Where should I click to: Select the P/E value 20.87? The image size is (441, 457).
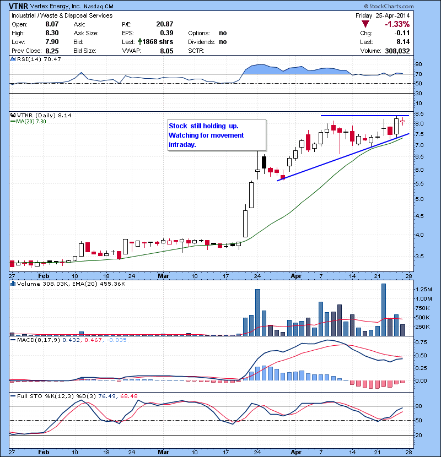pyautogui.click(x=165, y=24)
